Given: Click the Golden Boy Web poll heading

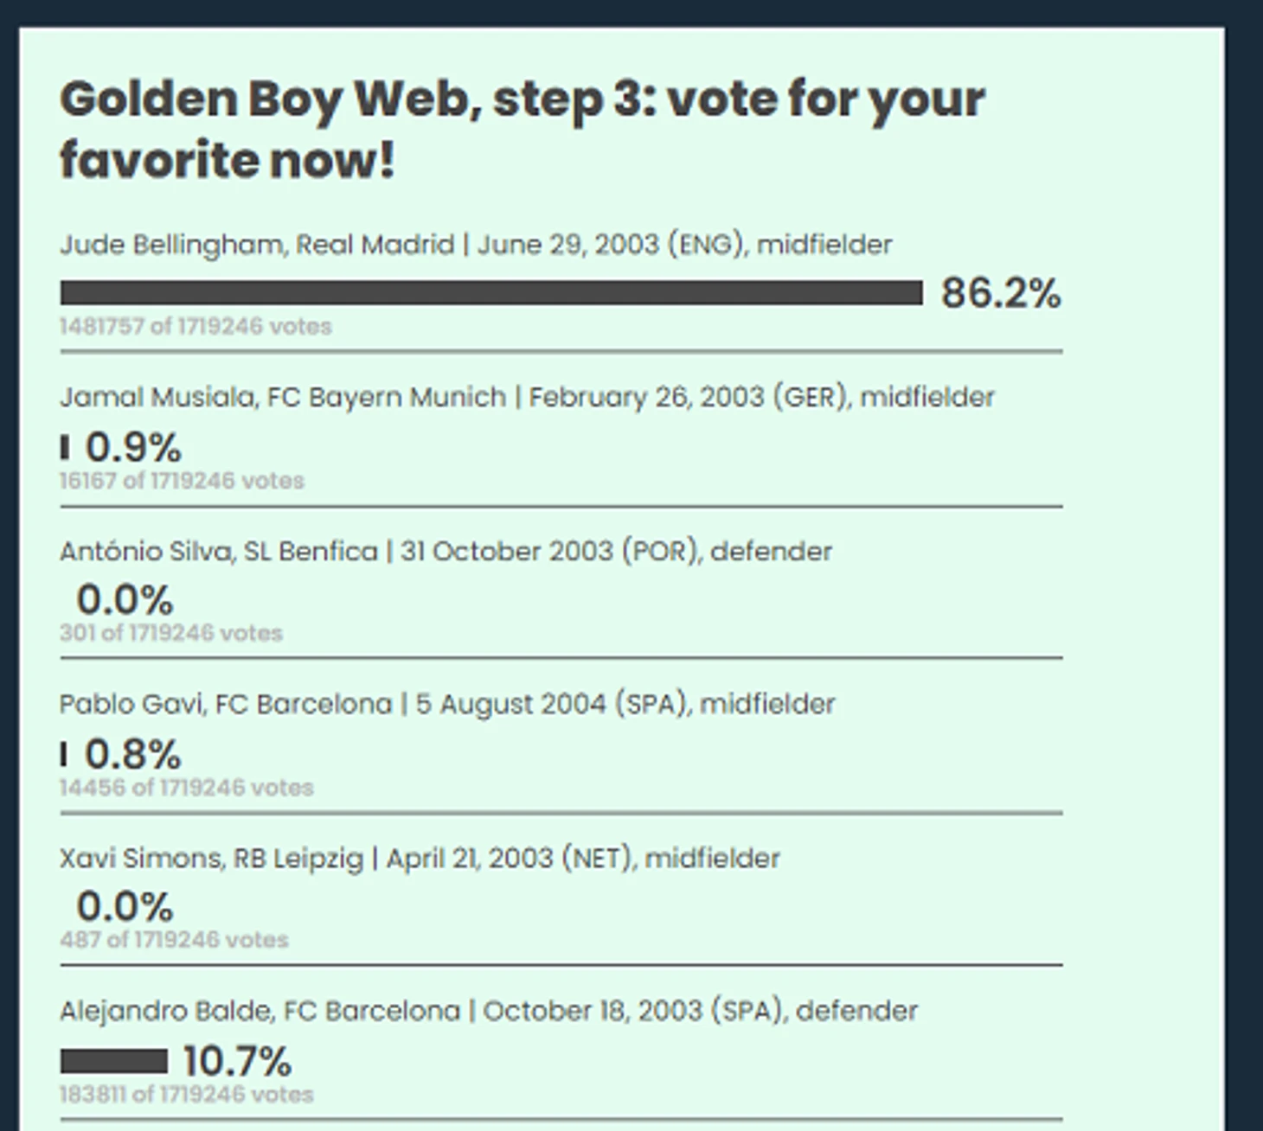Looking at the screenshot, I should click(522, 130).
